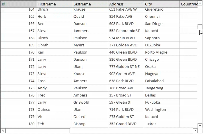The height and width of the screenshot is (134, 203).
Task: Click the 352 Grand BLVD address cell
Action: pyautogui.click(x=126, y=124)
